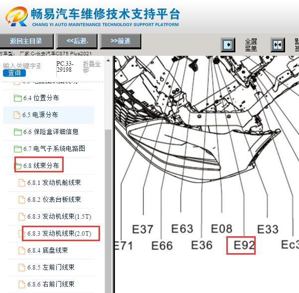Click the fullscreen menu arrow icon
Viewport: 299px width, 293px height.
pos(228,45)
